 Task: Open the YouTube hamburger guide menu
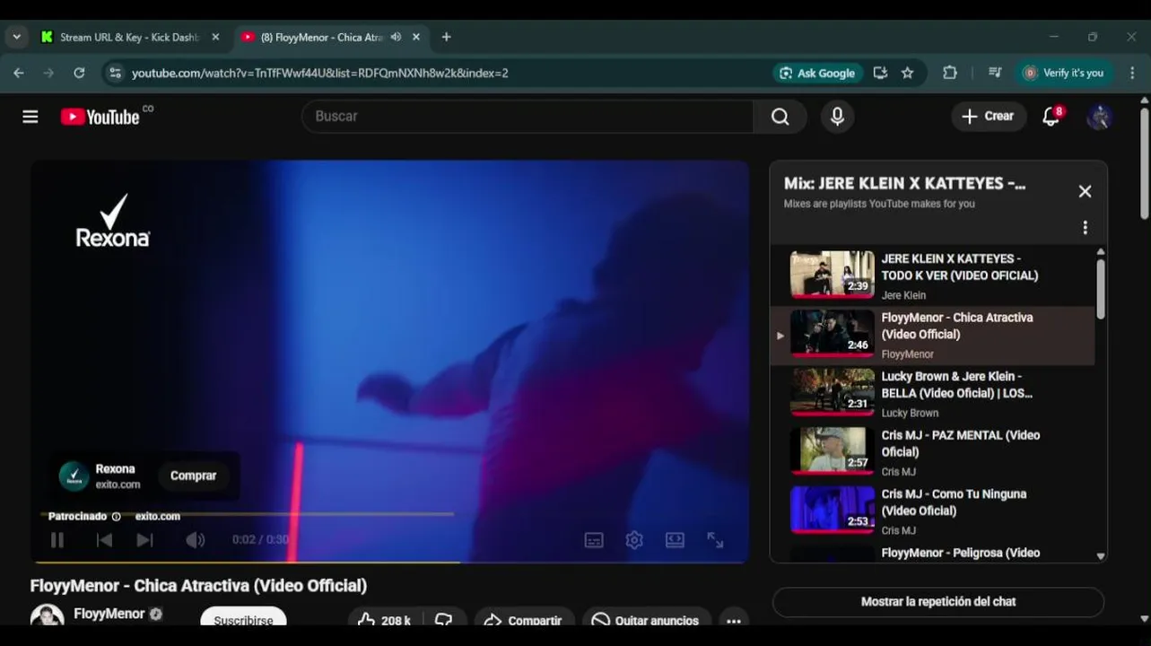coord(31,117)
